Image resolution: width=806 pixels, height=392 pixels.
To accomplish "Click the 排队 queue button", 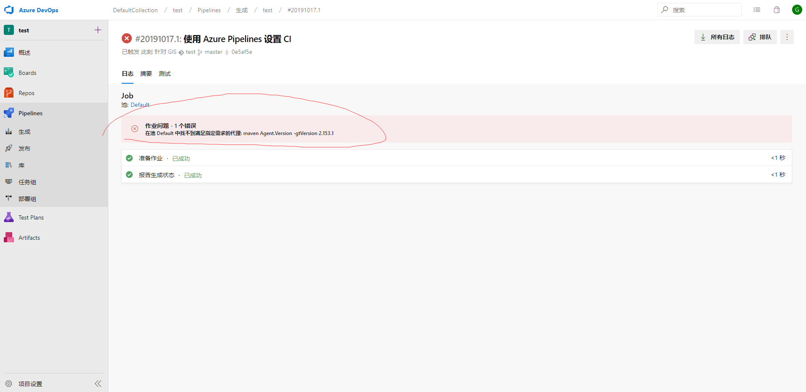I will point(760,37).
